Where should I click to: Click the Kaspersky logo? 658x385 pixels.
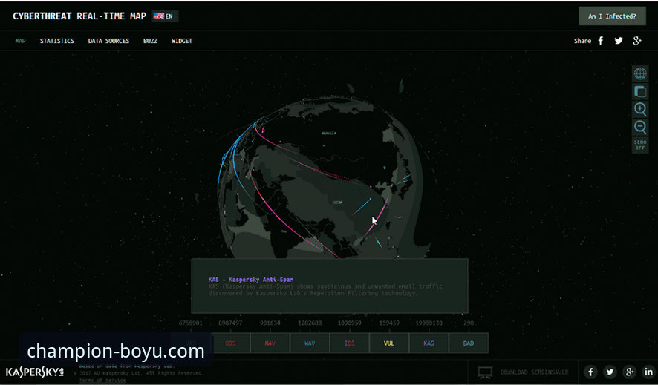34,372
